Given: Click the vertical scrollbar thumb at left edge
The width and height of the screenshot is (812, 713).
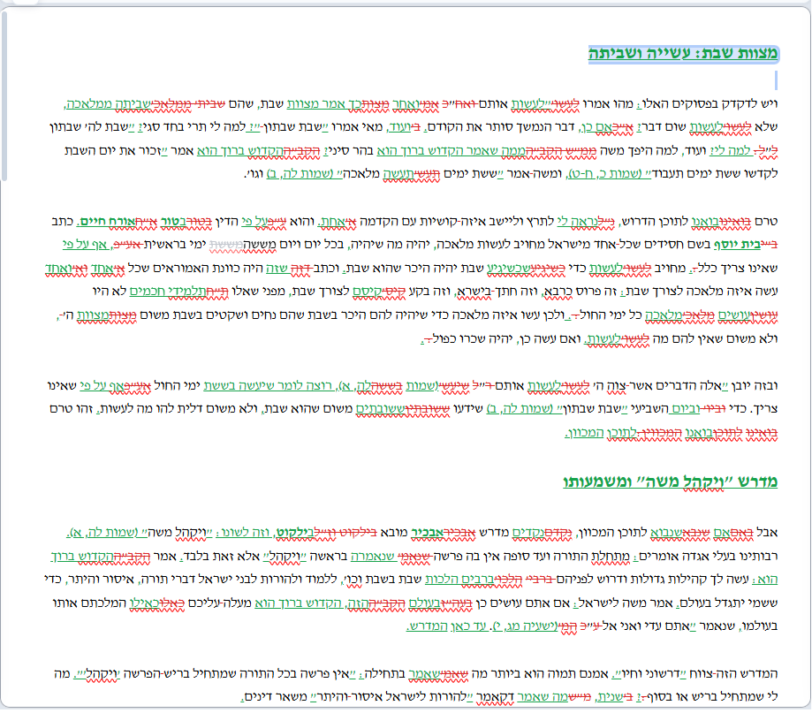Looking at the screenshot, I should (x=4, y=95).
